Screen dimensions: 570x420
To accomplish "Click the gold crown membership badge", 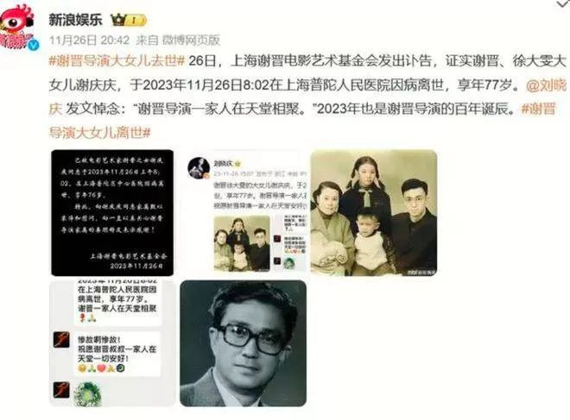I will coord(129,20).
